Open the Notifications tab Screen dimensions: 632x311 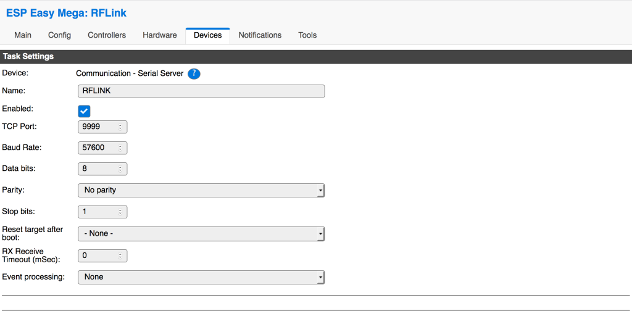pyautogui.click(x=260, y=35)
